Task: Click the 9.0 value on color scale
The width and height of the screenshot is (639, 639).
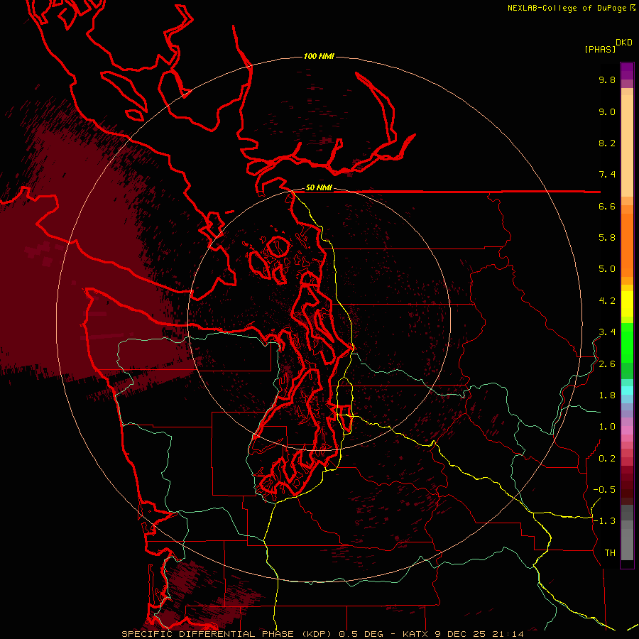Action: [x=607, y=111]
